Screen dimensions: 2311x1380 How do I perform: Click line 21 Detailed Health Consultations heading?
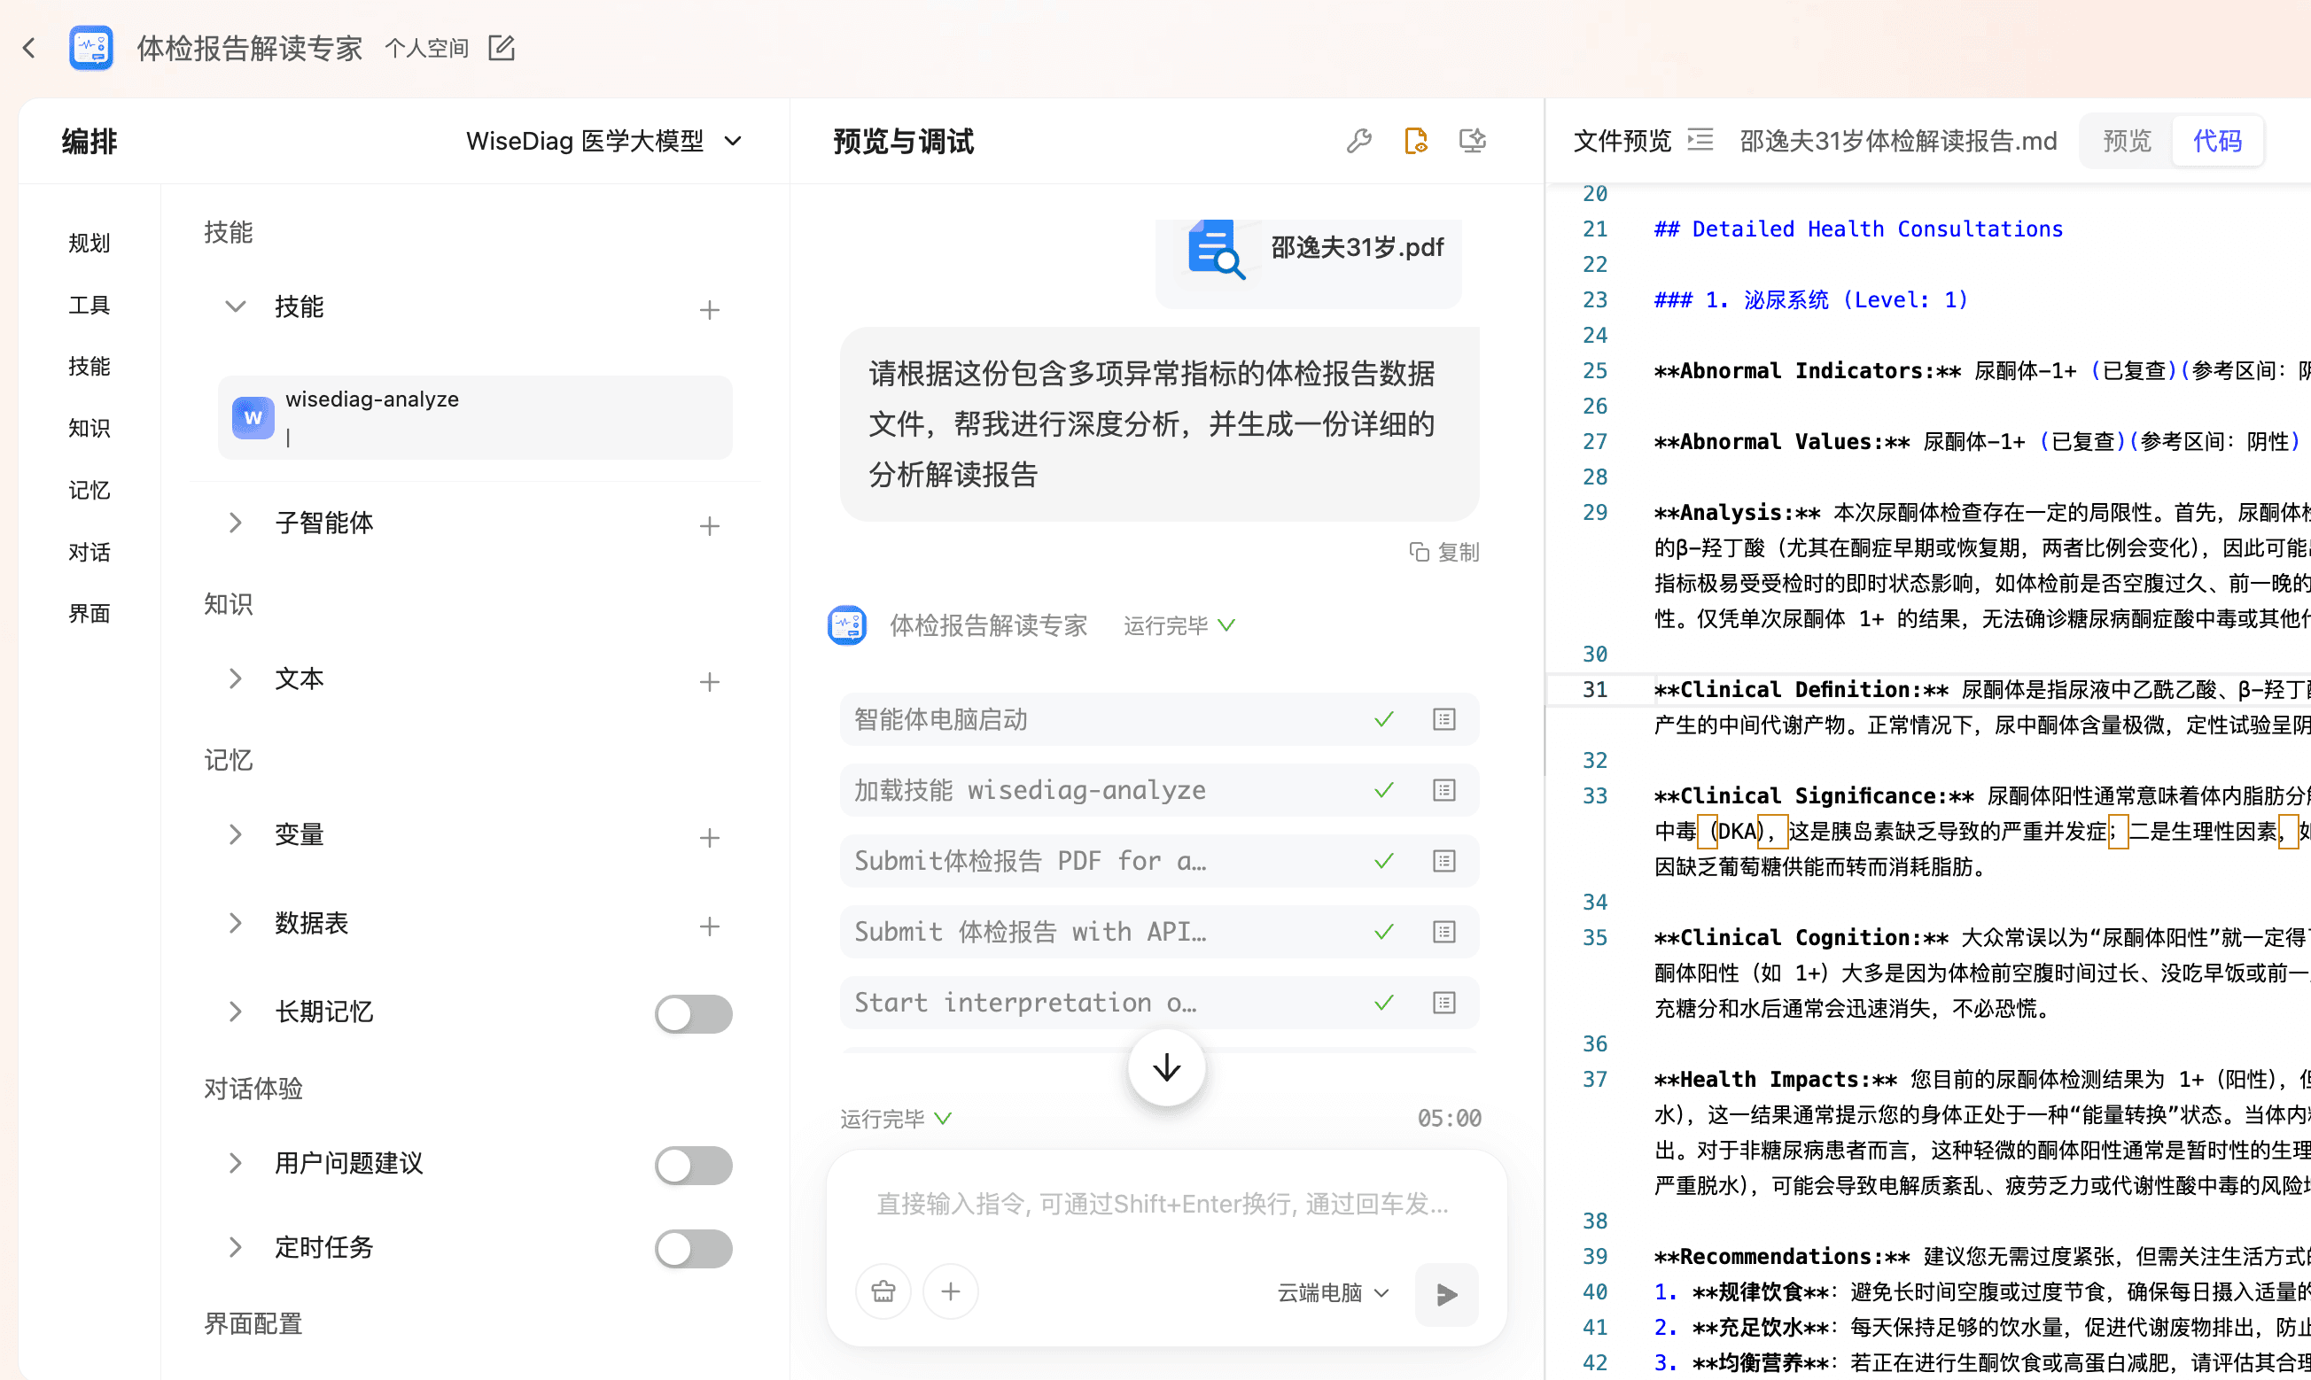pyautogui.click(x=1858, y=229)
